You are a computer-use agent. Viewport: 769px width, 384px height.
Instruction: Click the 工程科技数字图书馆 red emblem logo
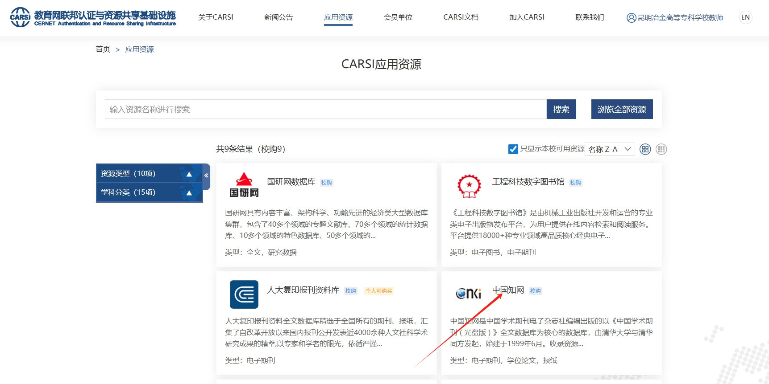(469, 186)
